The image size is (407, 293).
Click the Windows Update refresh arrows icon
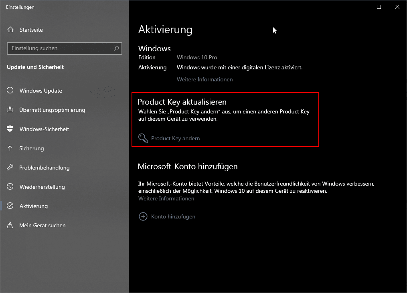[10, 90]
